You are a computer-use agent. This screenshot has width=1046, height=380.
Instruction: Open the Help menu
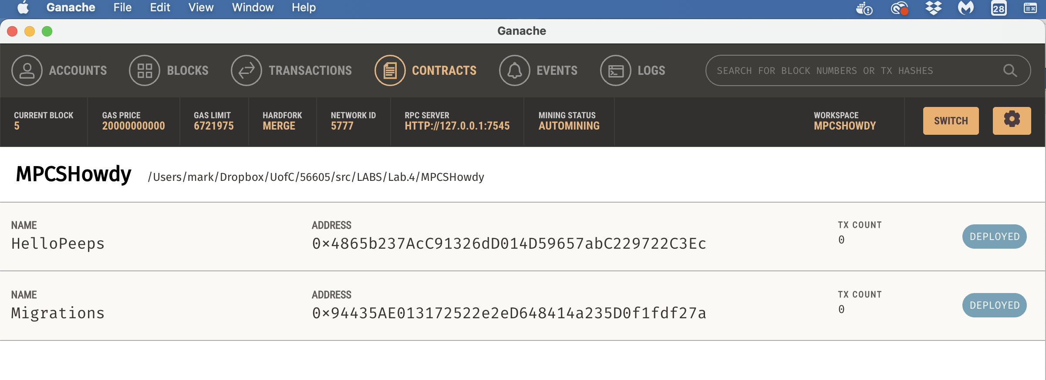[304, 7]
